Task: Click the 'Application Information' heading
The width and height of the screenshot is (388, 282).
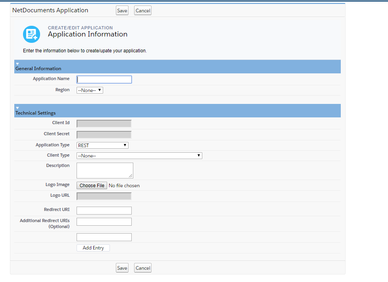Action: 88,34
